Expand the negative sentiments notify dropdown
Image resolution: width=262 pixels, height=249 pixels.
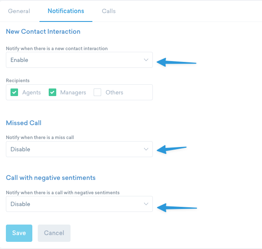point(79,204)
